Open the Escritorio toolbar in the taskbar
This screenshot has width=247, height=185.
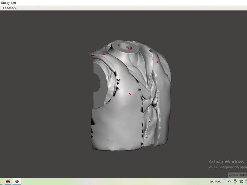215,181
